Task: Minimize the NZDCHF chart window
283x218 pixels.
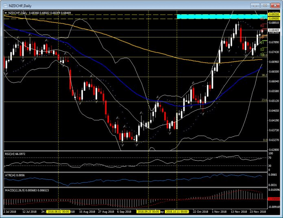Action: (255, 5)
